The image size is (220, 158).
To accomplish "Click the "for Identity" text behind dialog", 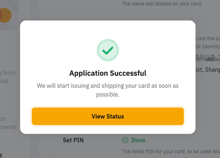I will [207, 46].
